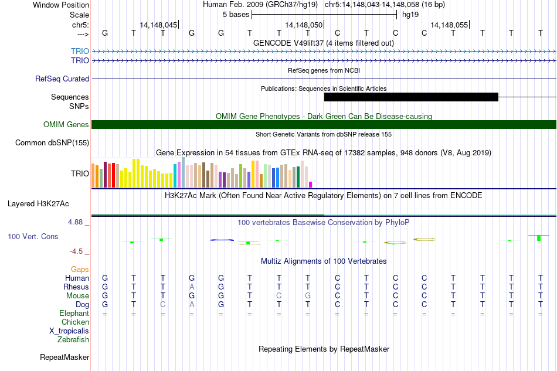Click the orange Gaps label
The width and height of the screenshot is (557, 371).
point(80,270)
